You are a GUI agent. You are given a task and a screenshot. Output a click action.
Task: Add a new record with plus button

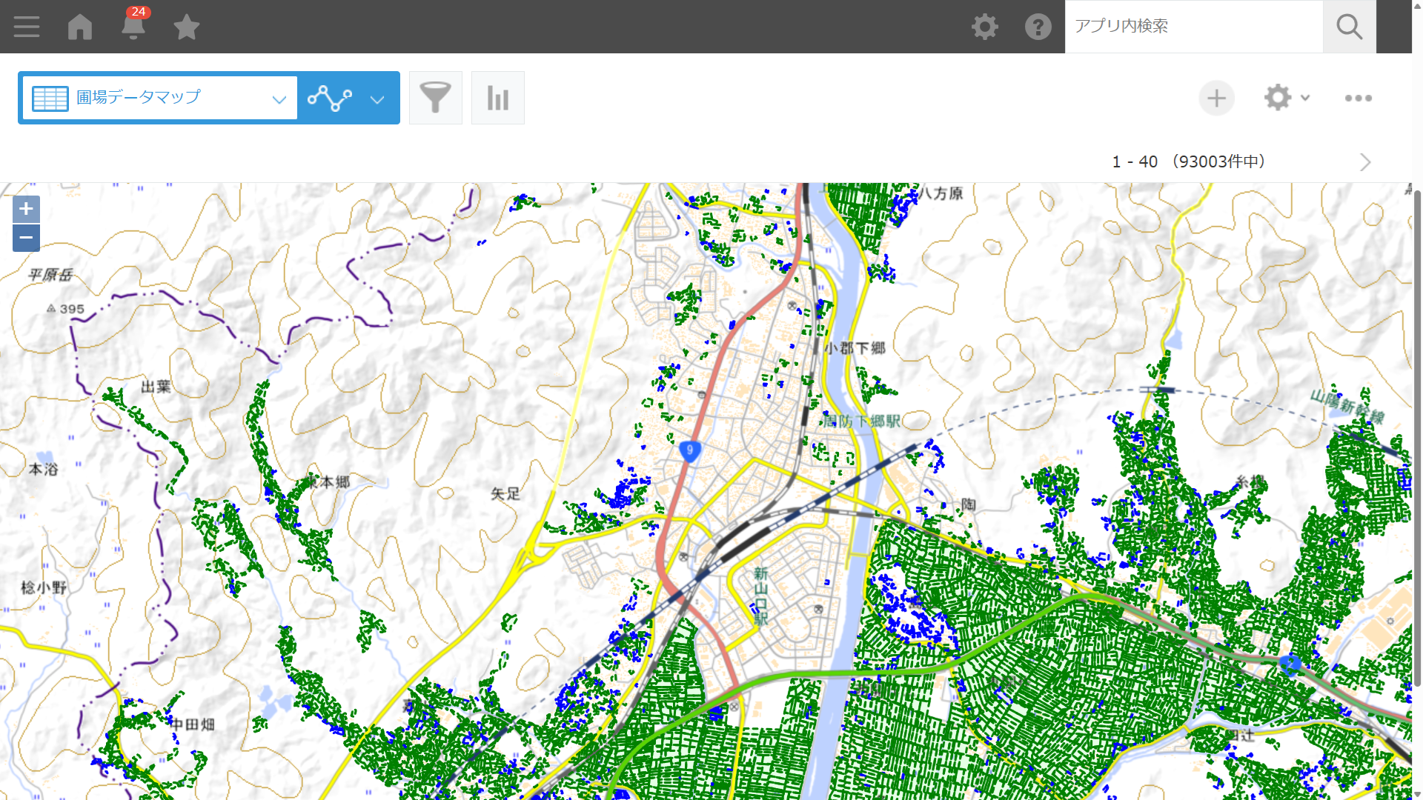point(1216,98)
